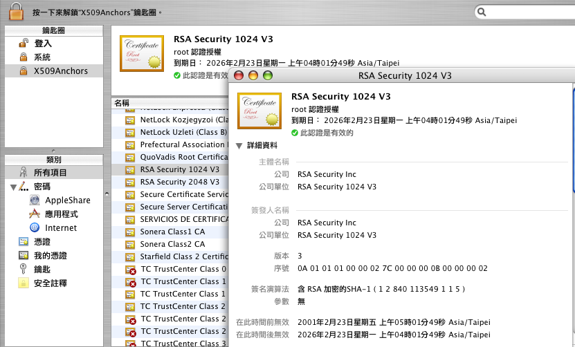This screenshot has width=575, height=347.
Task: Select the 登入 keychain
Action: tap(54, 44)
